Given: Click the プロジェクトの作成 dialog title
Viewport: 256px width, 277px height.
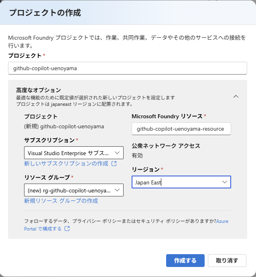Looking at the screenshot, I should [x=45, y=13].
